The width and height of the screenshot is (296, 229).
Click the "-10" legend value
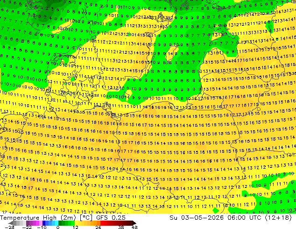click(42, 227)
